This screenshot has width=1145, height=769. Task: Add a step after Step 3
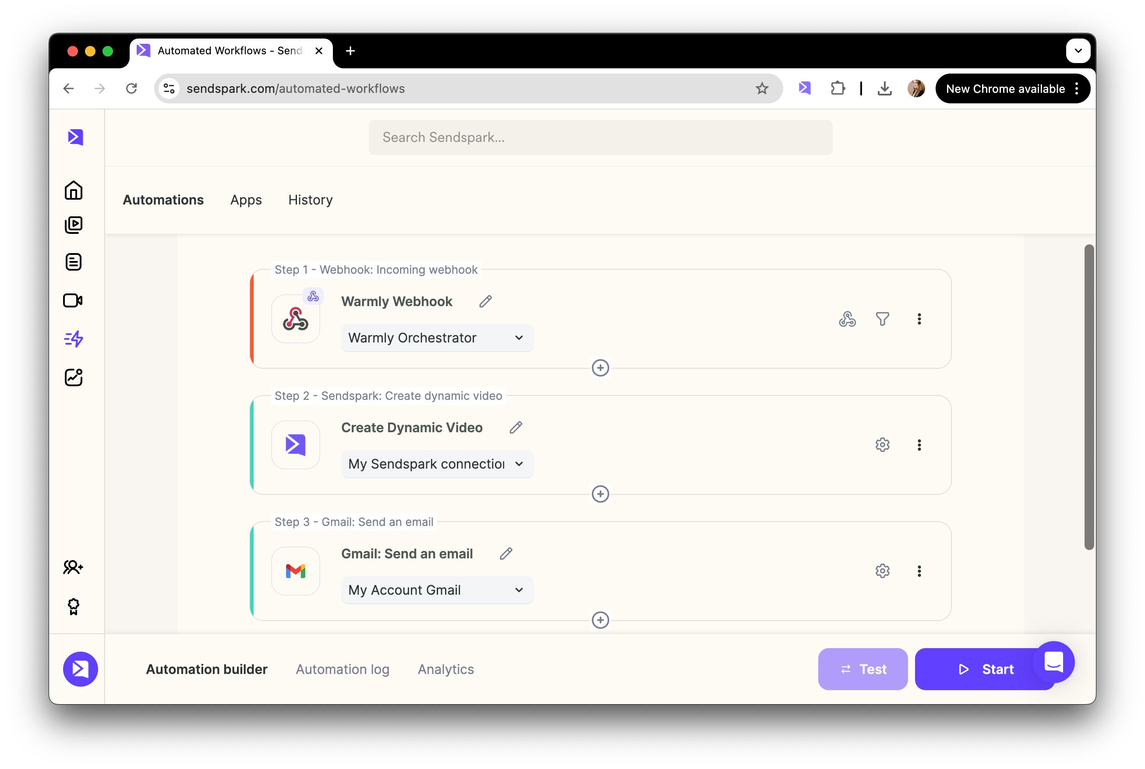(601, 620)
